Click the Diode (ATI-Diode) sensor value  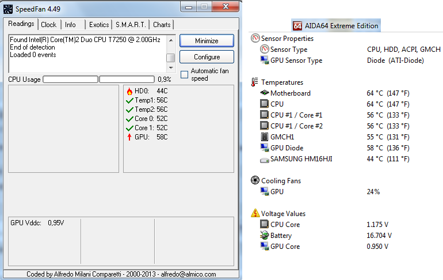pos(395,60)
